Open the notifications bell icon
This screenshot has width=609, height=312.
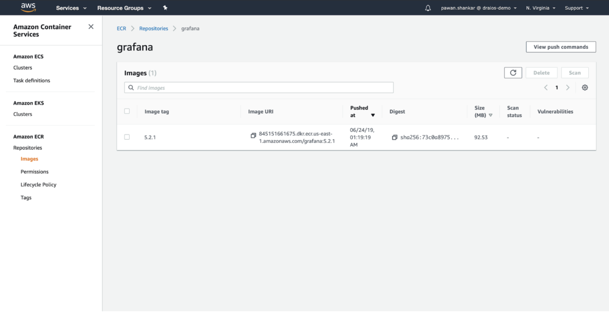pyautogui.click(x=428, y=8)
